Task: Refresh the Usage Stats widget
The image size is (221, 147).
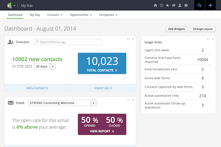Action: tap(208, 39)
